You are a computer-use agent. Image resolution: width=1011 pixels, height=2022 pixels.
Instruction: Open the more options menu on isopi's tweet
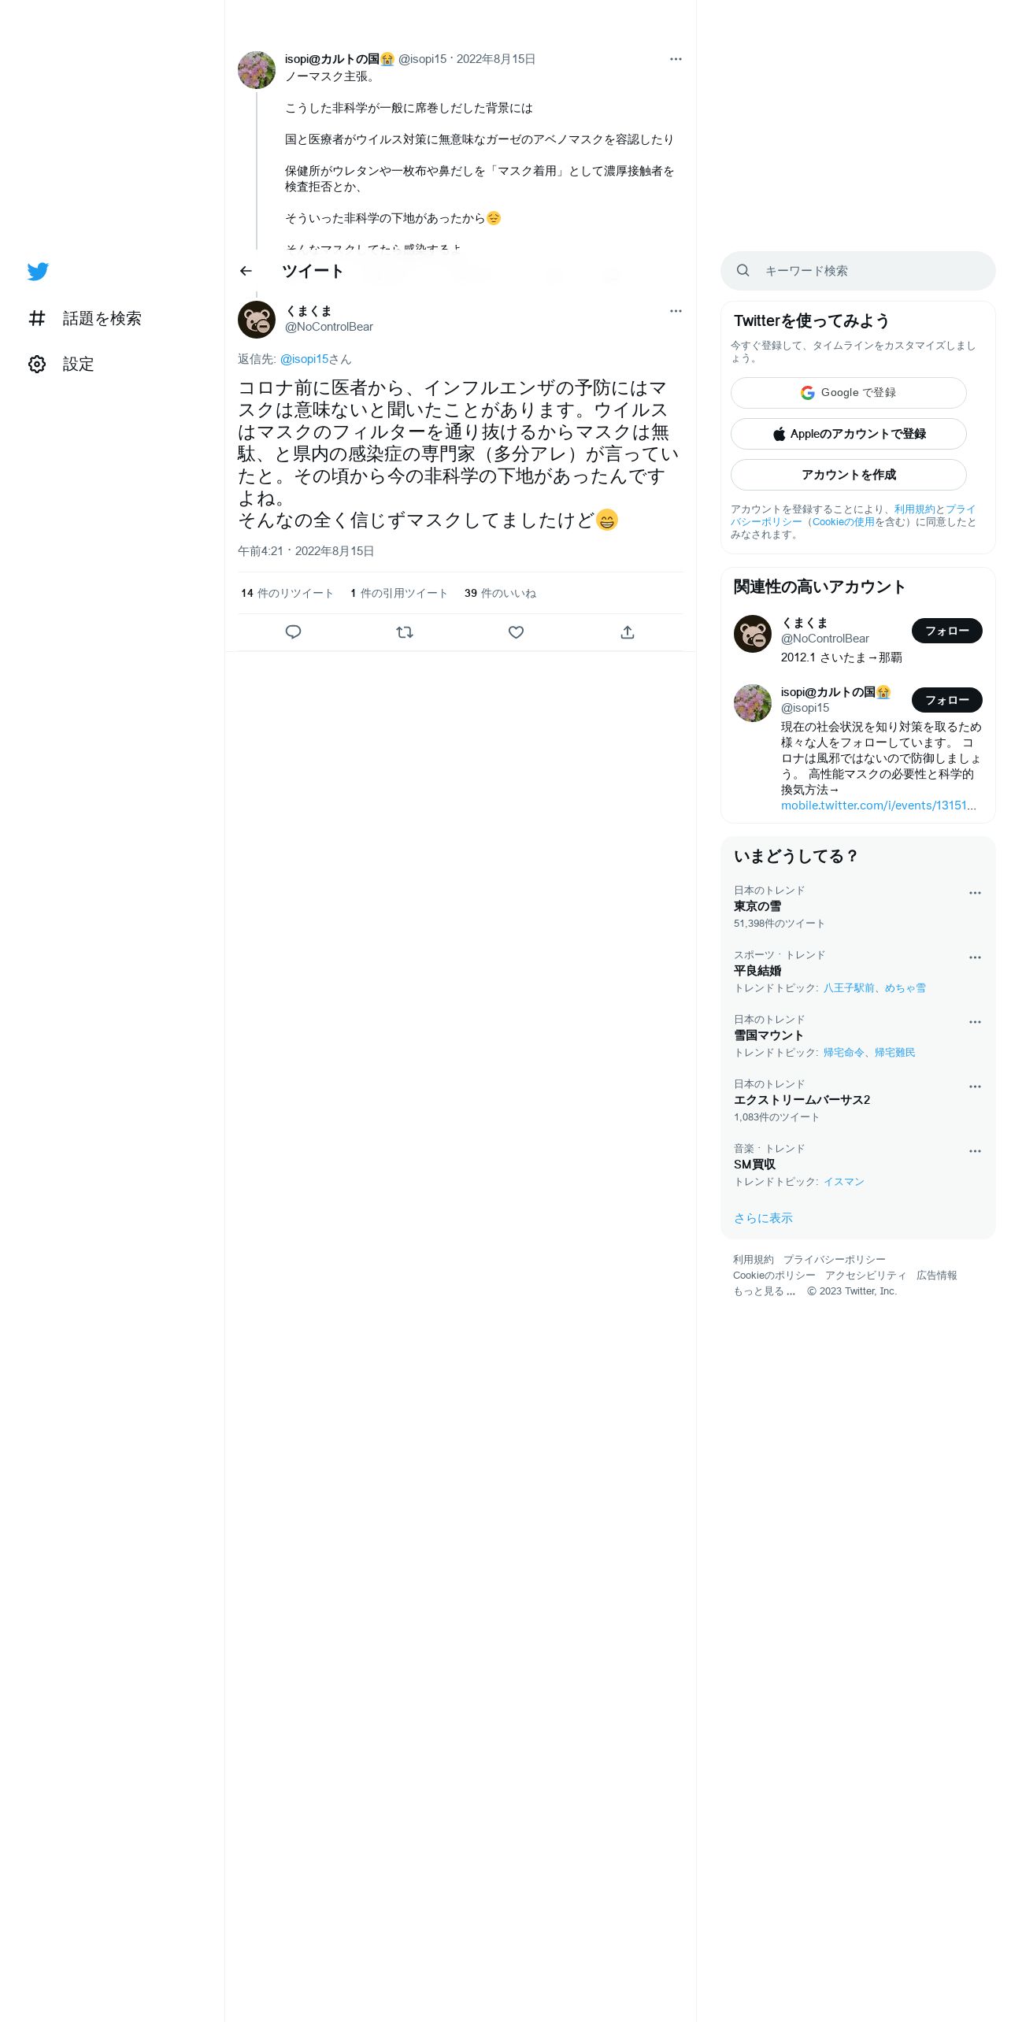click(676, 59)
